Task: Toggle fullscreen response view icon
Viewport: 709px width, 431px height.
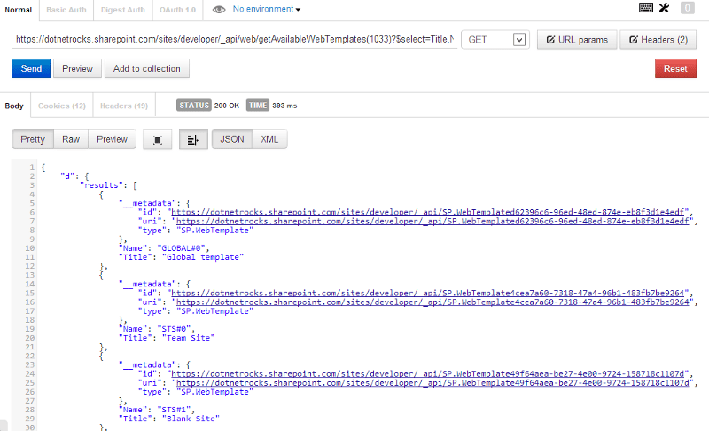Action: tap(158, 139)
